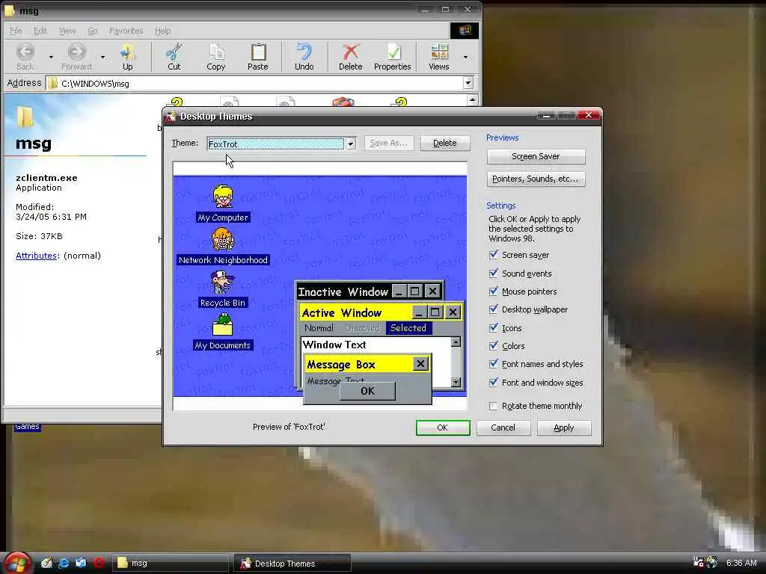766x574 pixels.
Task: Click the Start orb on taskbar
Action: [17, 563]
